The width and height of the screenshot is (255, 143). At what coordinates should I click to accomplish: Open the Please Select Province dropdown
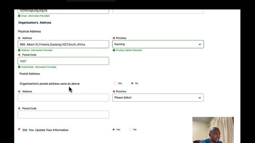tap(158, 98)
